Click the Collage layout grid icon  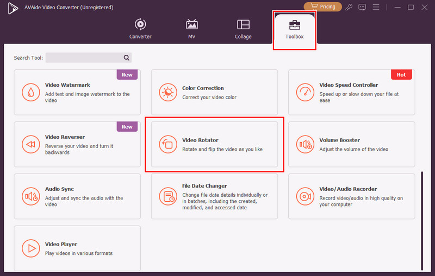[243, 24]
